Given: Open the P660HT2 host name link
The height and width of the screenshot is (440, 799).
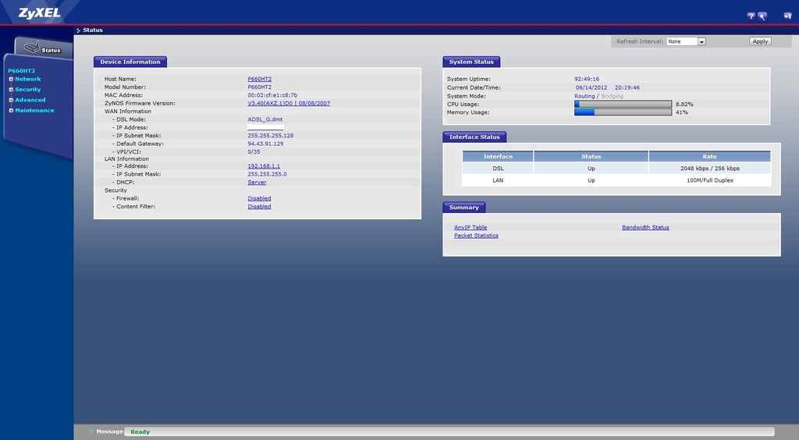Looking at the screenshot, I should pos(259,80).
